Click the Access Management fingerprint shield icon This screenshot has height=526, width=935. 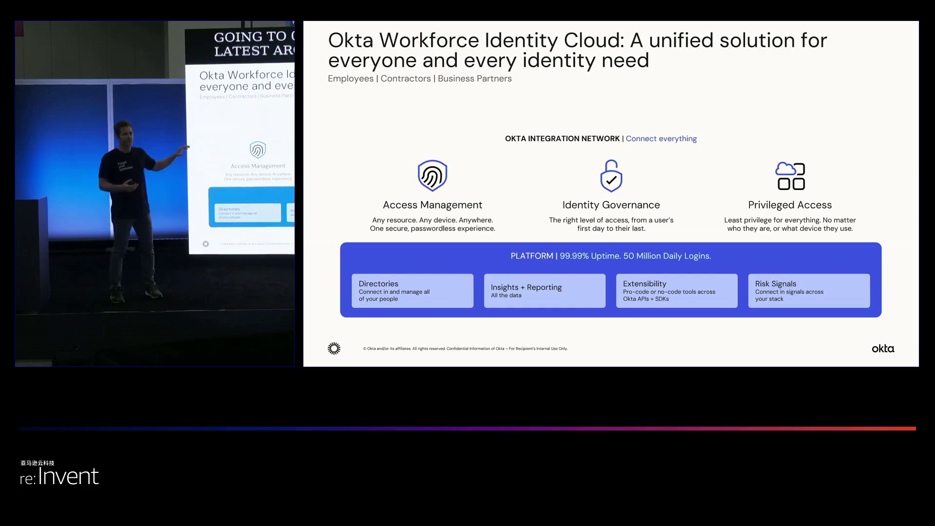coord(432,175)
